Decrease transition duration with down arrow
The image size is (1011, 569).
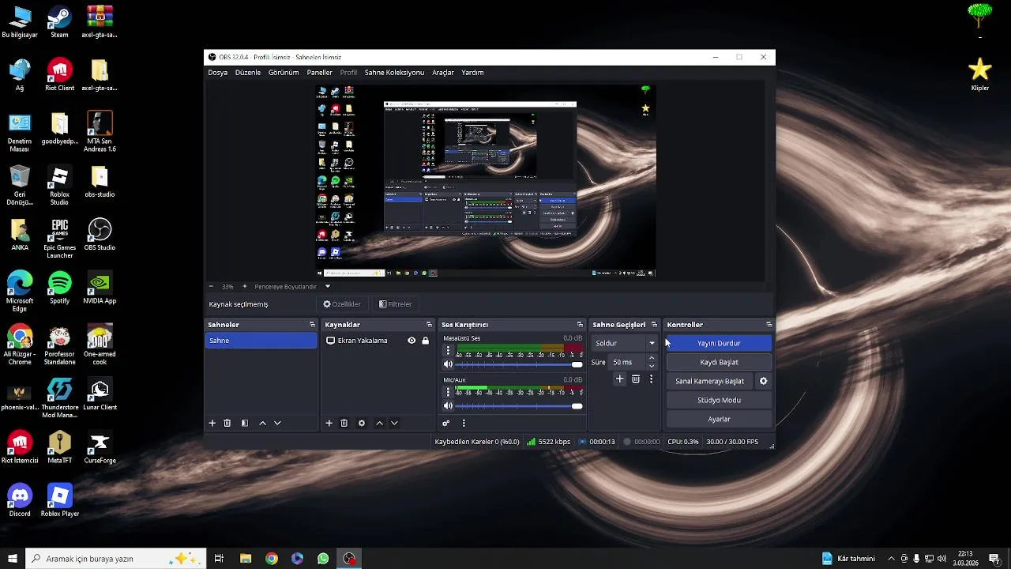point(652,367)
